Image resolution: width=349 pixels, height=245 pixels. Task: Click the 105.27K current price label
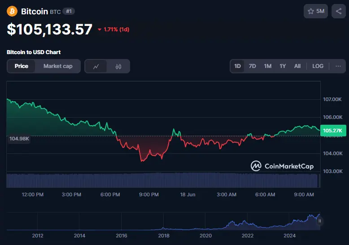point(333,131)
